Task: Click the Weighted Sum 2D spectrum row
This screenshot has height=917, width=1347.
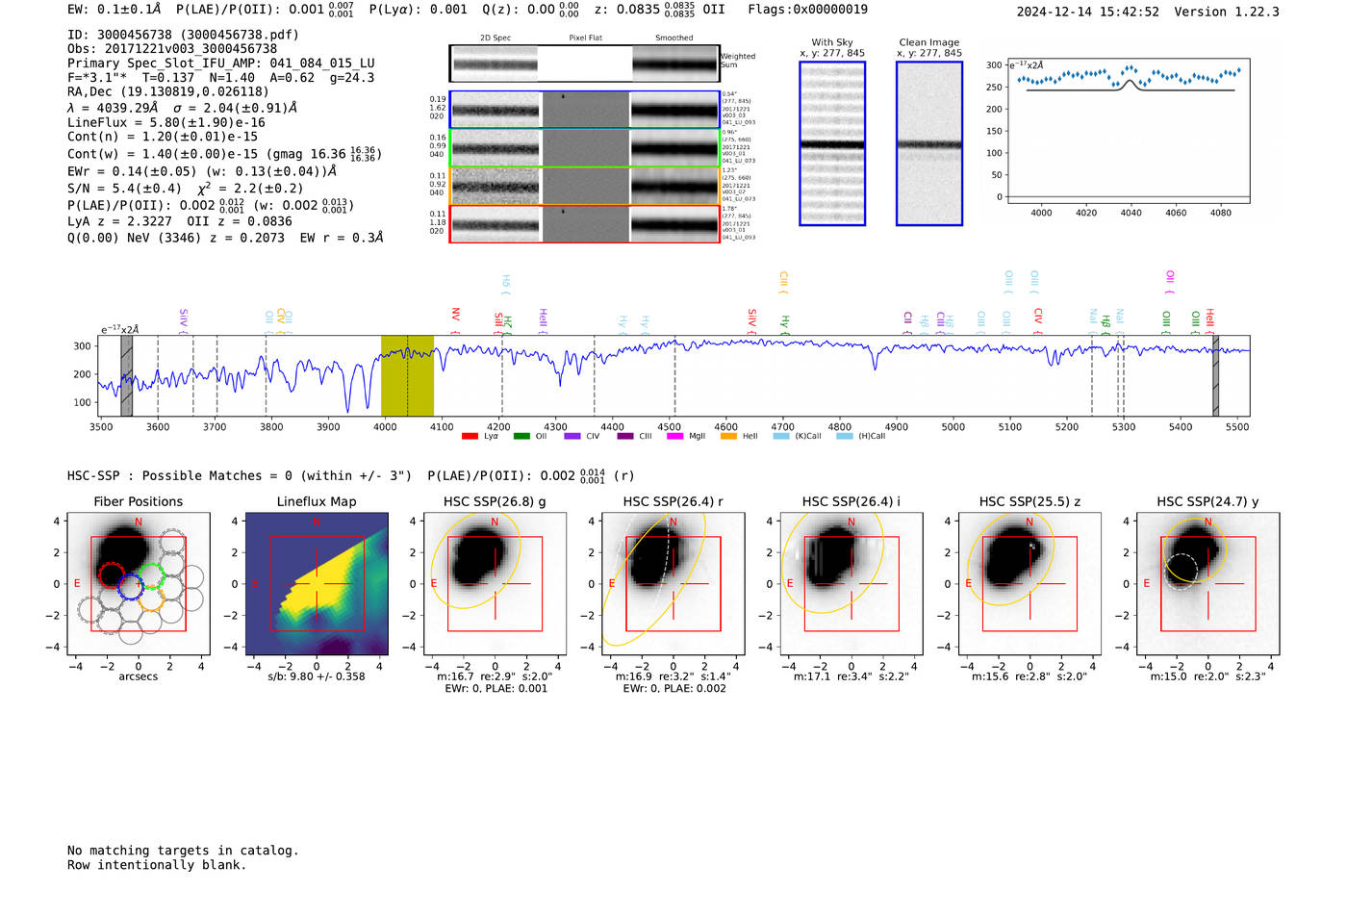Action: coord(585,64)
